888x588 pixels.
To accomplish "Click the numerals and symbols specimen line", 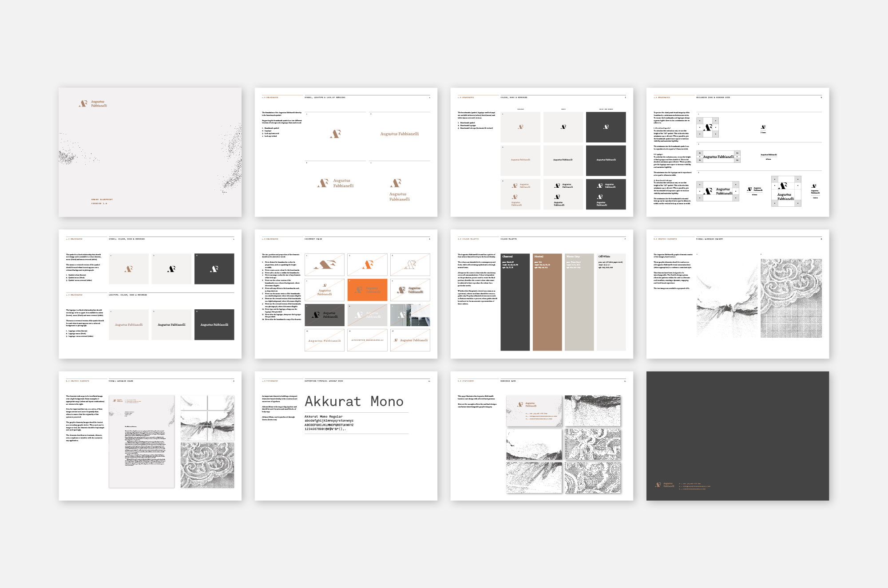I will coord(325,429).
